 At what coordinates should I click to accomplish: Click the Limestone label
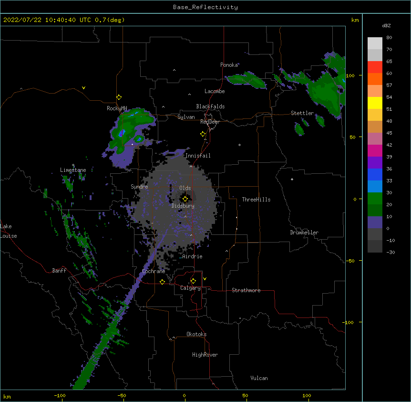click(73, 170)
